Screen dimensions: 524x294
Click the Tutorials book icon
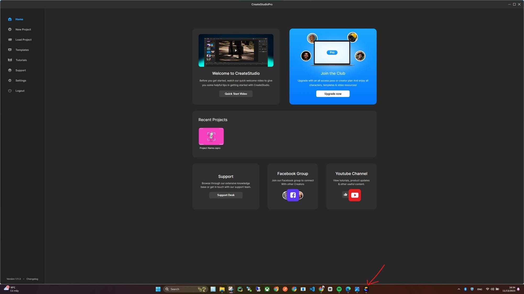tap(10, 60)
